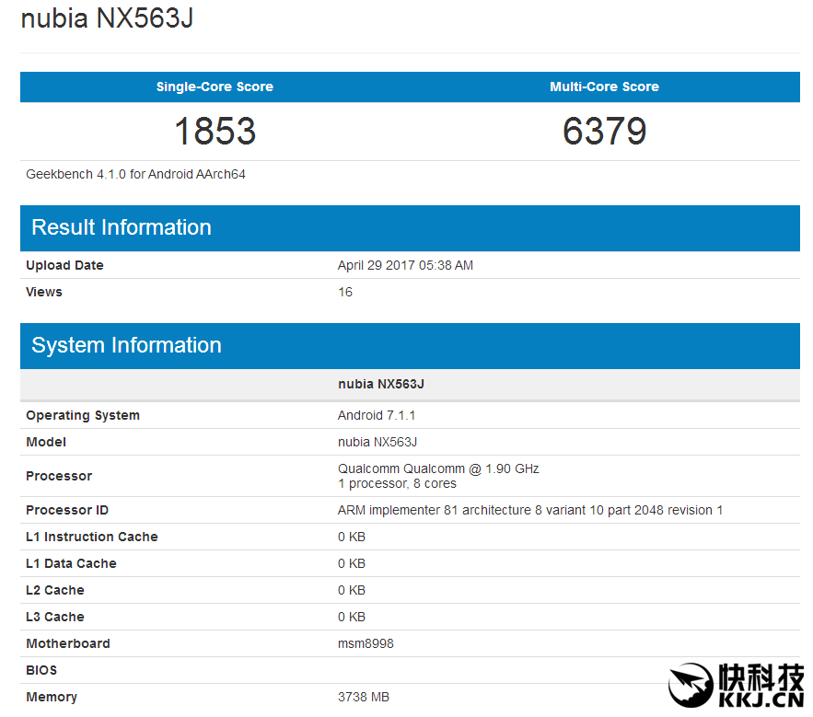Click the Qualcomm @ 1.90 GHz processor value
The image size is (813, 717).
(438, 468)
